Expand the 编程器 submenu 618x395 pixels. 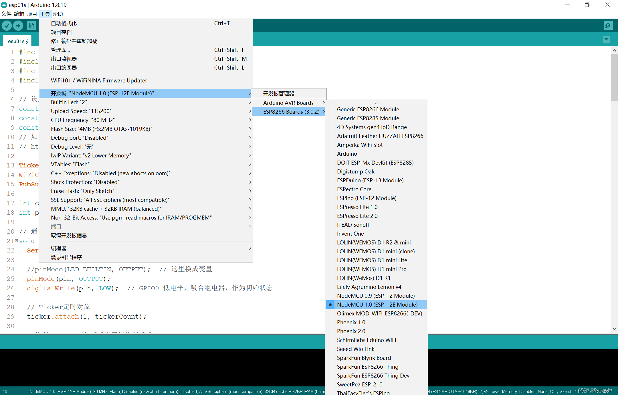[146, 248]
